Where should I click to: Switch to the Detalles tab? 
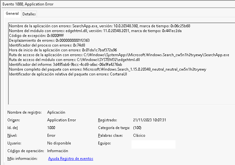coord(29,14)
